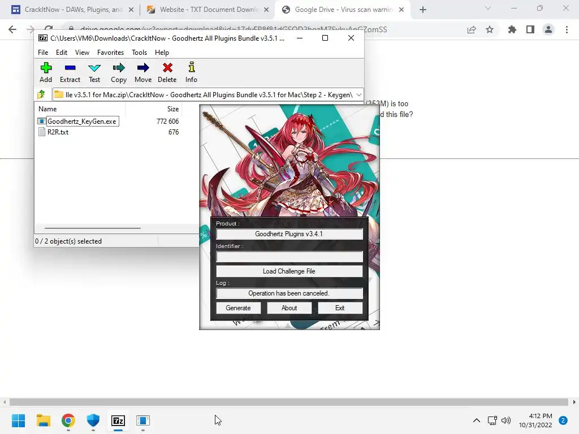Open Windows Security shield on taskbar
The height and width of the screenshot is (434, 579).
click(x=93, y=420)
